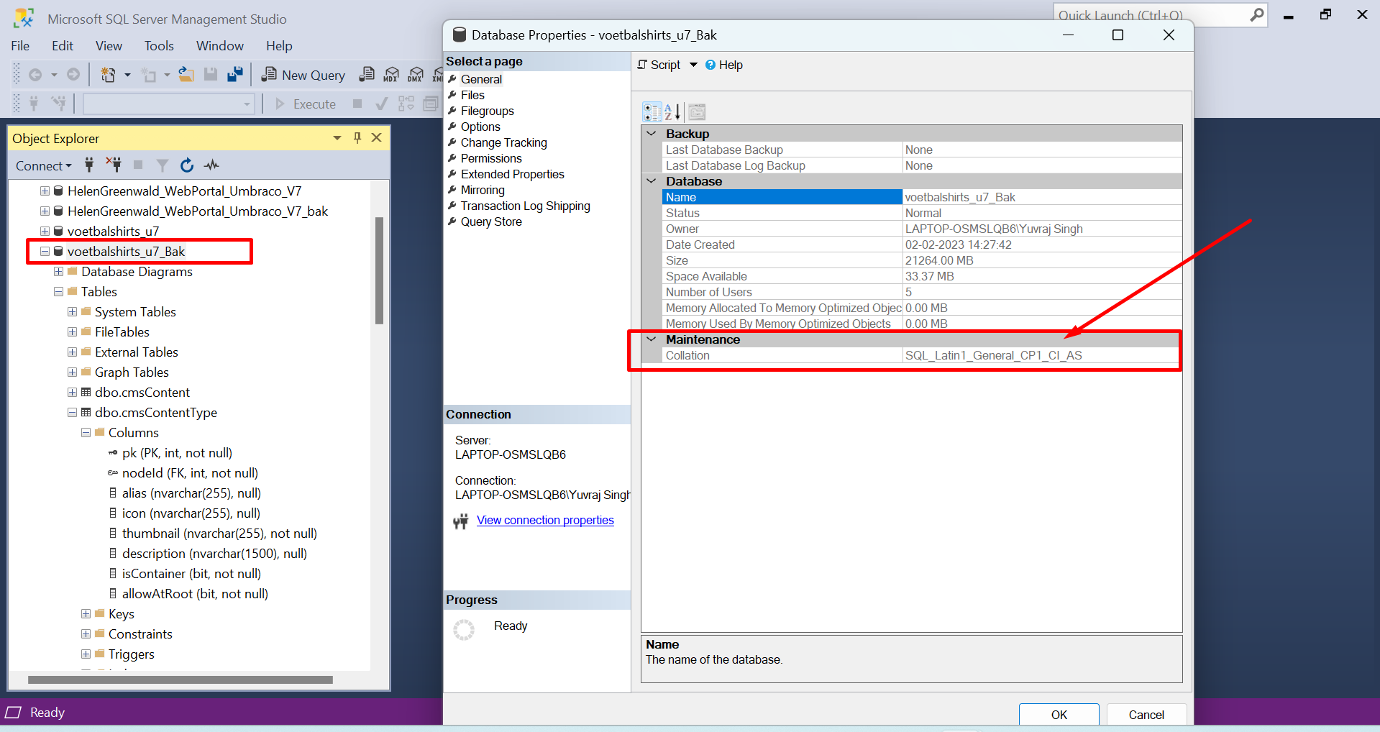Expand the HelenGreenwald_WebPortal_Umbraco_V7 database node

tap(45, 191)
